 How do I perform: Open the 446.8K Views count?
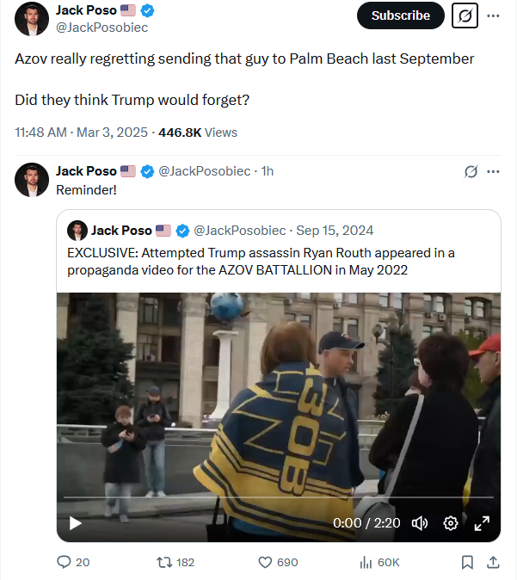tap(198, 133)
